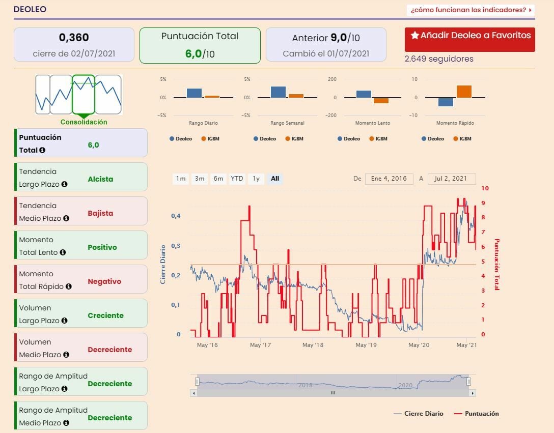554x433 pixels.
Task: Open info icon for Momento Total Rápido
Action: coord(69,286)
